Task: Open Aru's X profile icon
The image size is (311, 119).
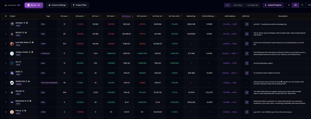Action: pyautogui.click(x=20, y=62)
